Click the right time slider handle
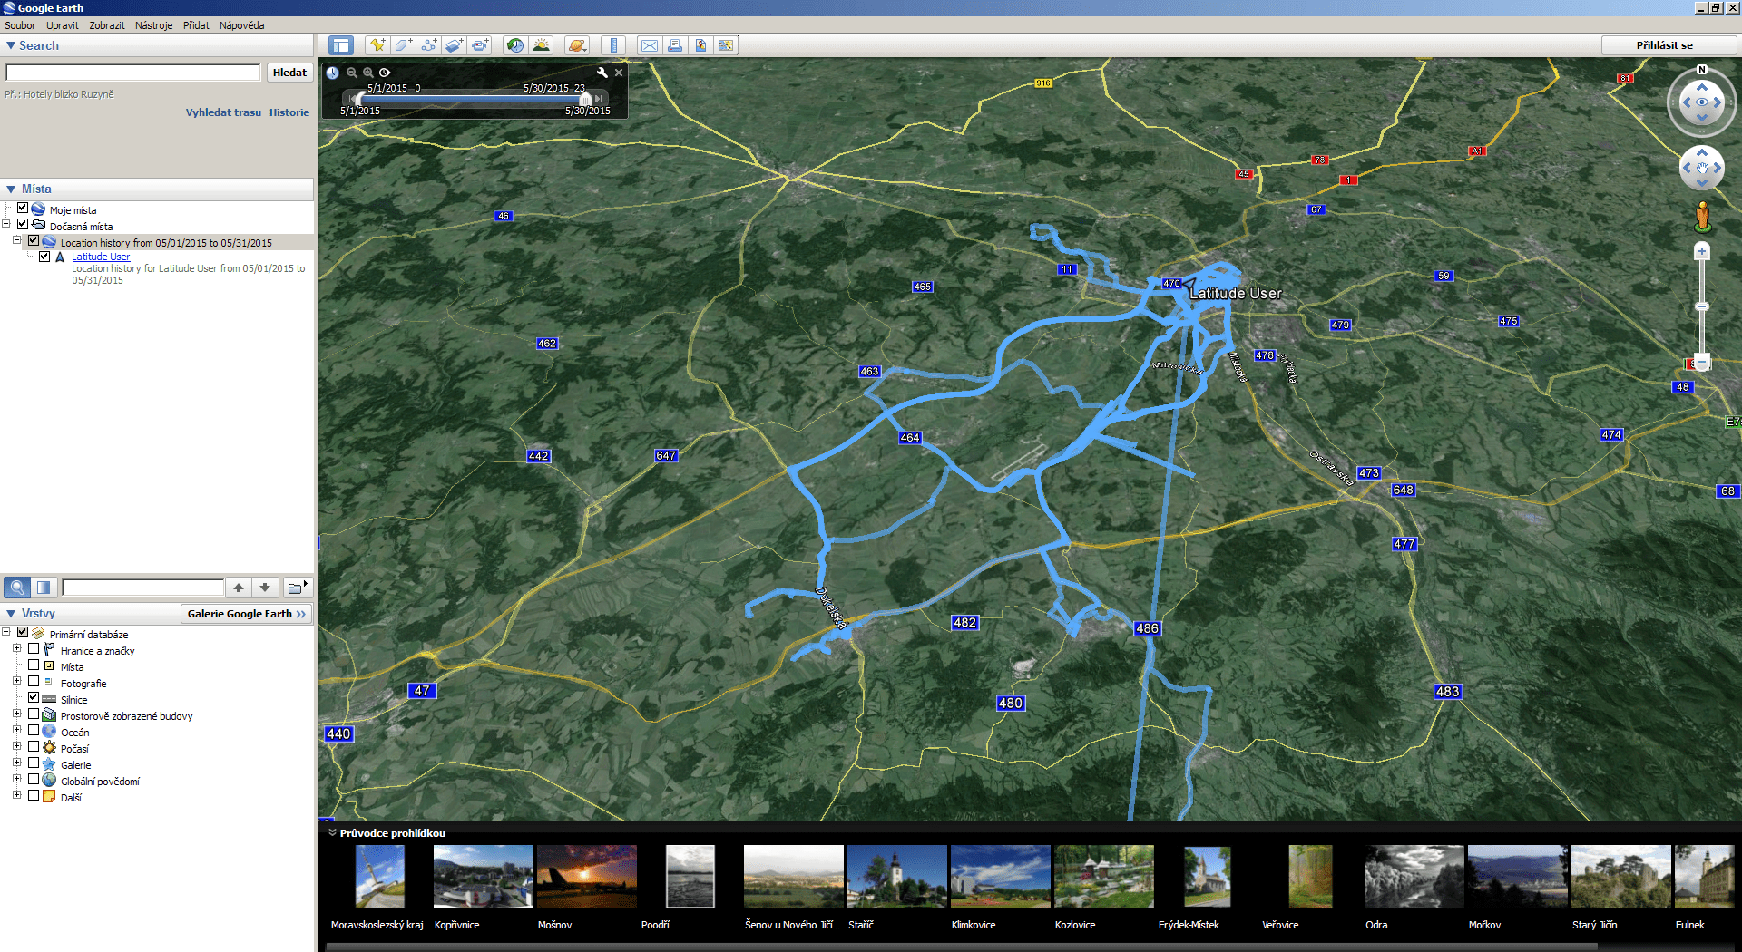The height and width of the screenshot is (952, 1742). [x=585, y=98]
